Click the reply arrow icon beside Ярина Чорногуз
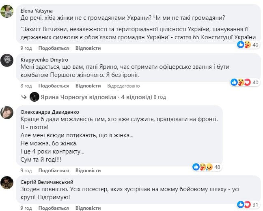 [24, 97]
